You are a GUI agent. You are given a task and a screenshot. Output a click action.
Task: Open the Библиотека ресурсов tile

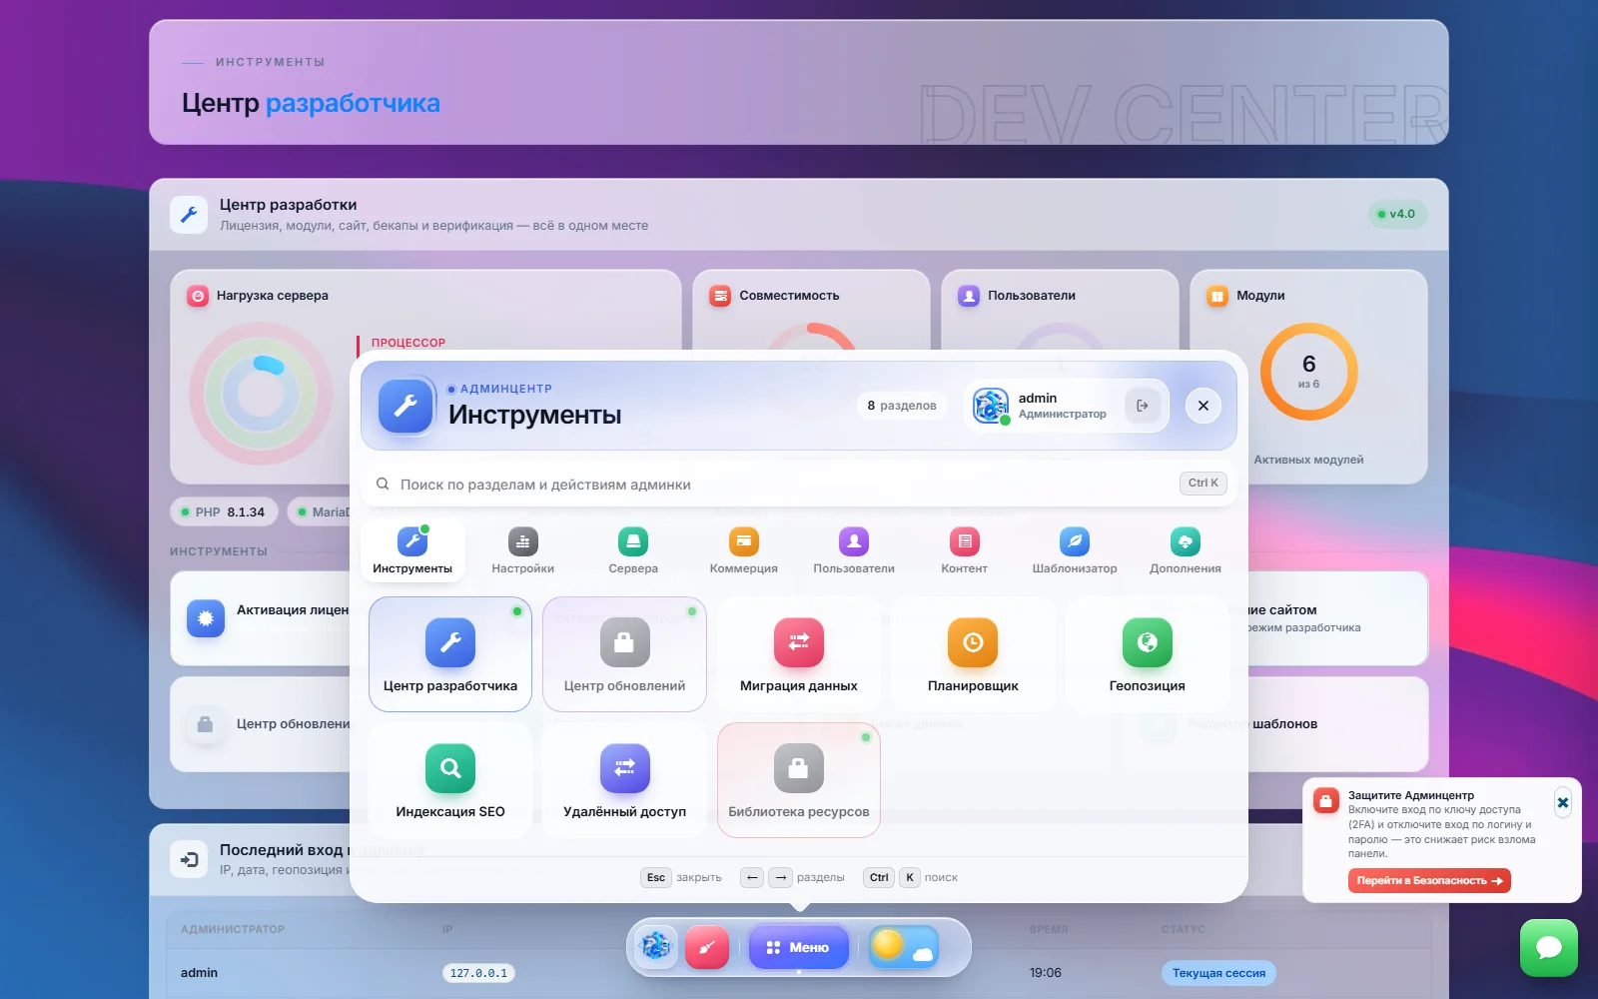(x=799, y=780)
